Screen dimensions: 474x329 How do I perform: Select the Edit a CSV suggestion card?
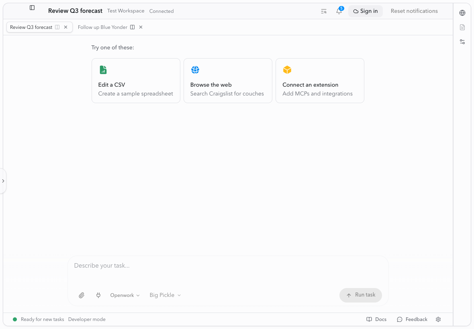[136, 81]
